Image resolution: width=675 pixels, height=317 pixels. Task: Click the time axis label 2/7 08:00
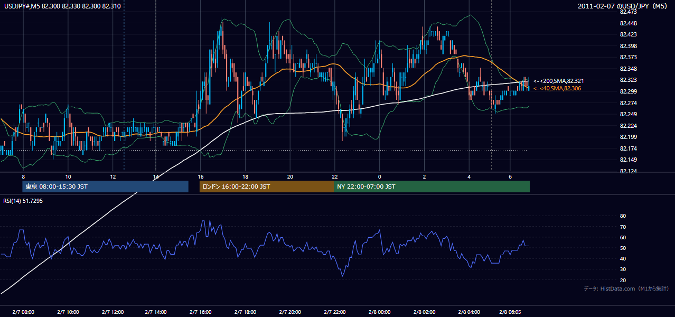[x=23, y=312]
